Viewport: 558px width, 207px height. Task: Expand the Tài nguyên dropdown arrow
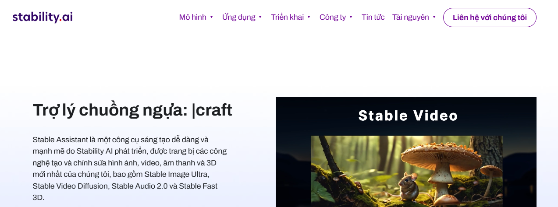[x=434, y=17]
